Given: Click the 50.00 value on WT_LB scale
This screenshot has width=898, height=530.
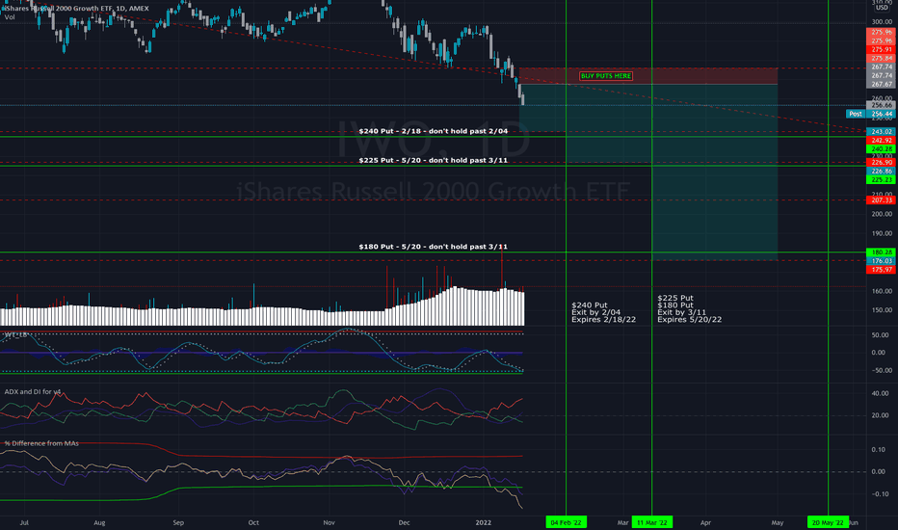Looking at the screenshot, I should 880,335.
